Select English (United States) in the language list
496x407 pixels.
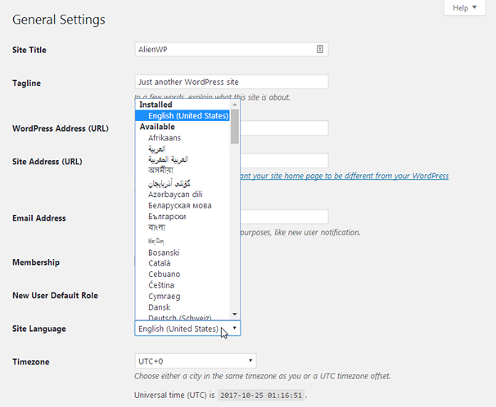(183, 115)
